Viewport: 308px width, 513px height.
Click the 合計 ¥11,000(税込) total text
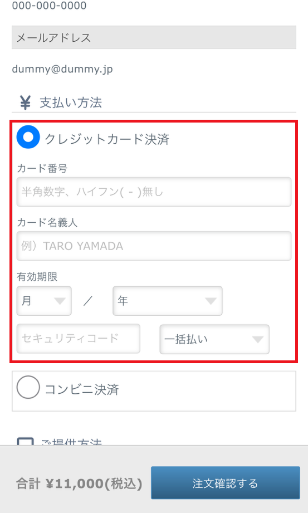(79, 483)
